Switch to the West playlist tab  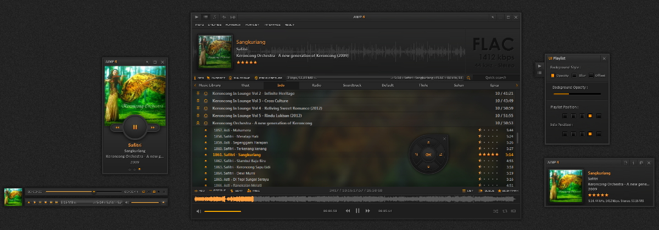click(x=245, y=85)
